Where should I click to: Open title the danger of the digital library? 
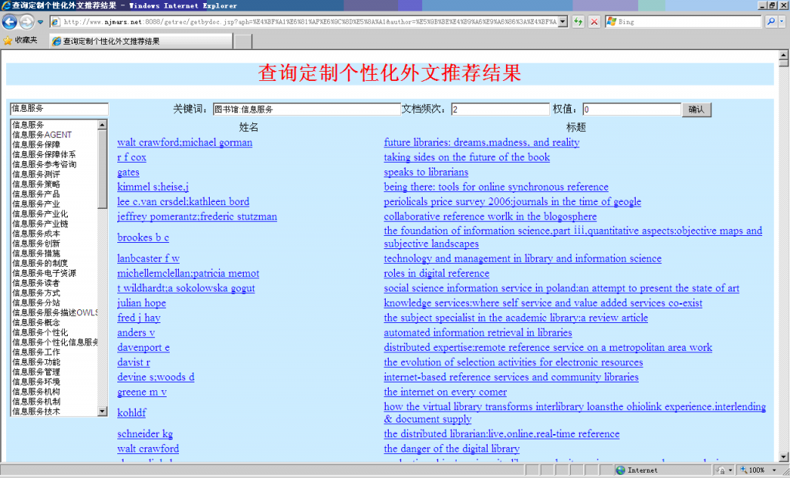[x=451, y=449]
